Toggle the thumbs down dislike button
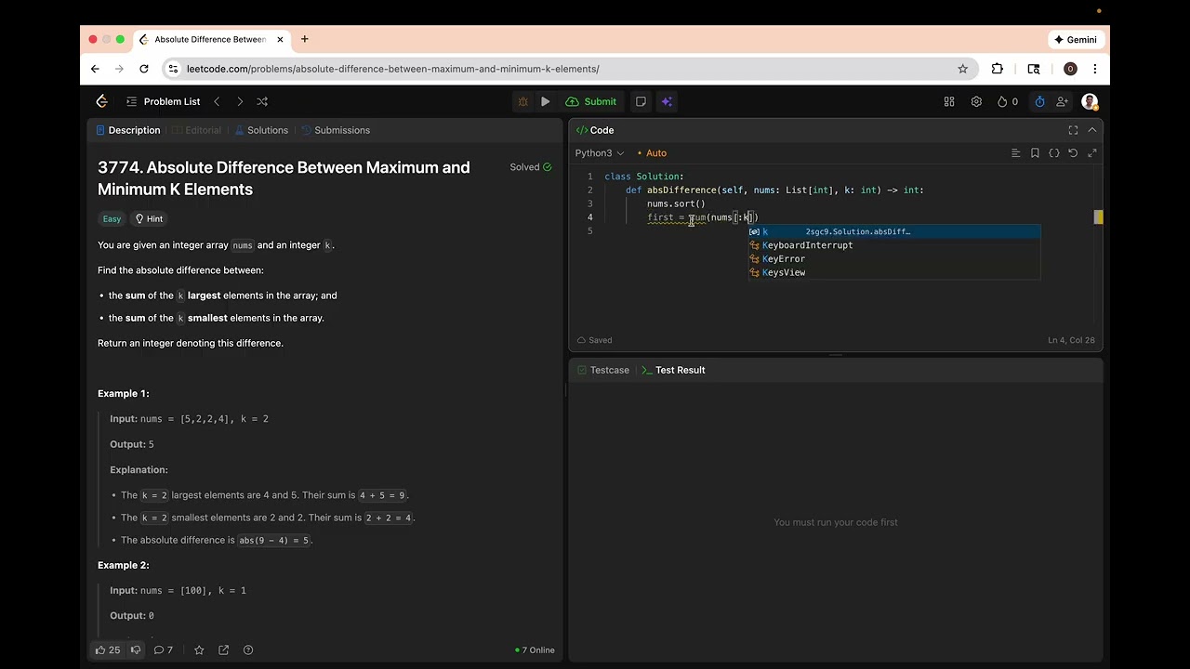 (136, 650)
